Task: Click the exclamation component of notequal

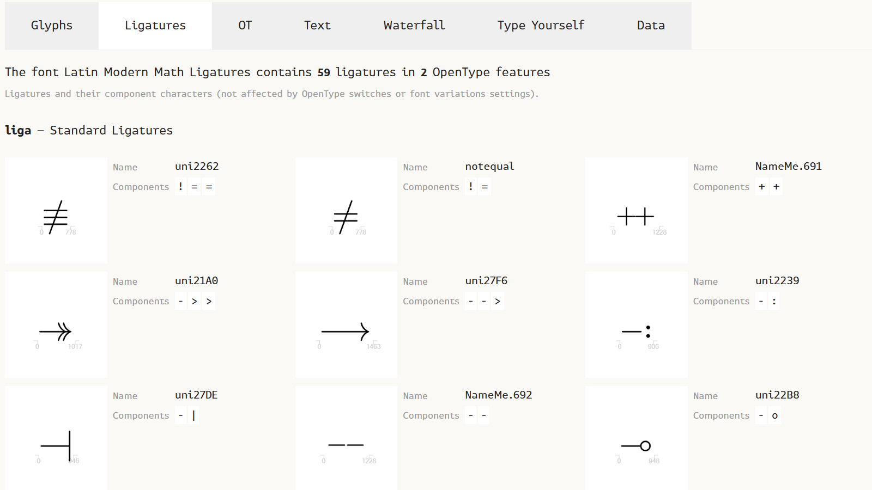Action: point(471,187)
